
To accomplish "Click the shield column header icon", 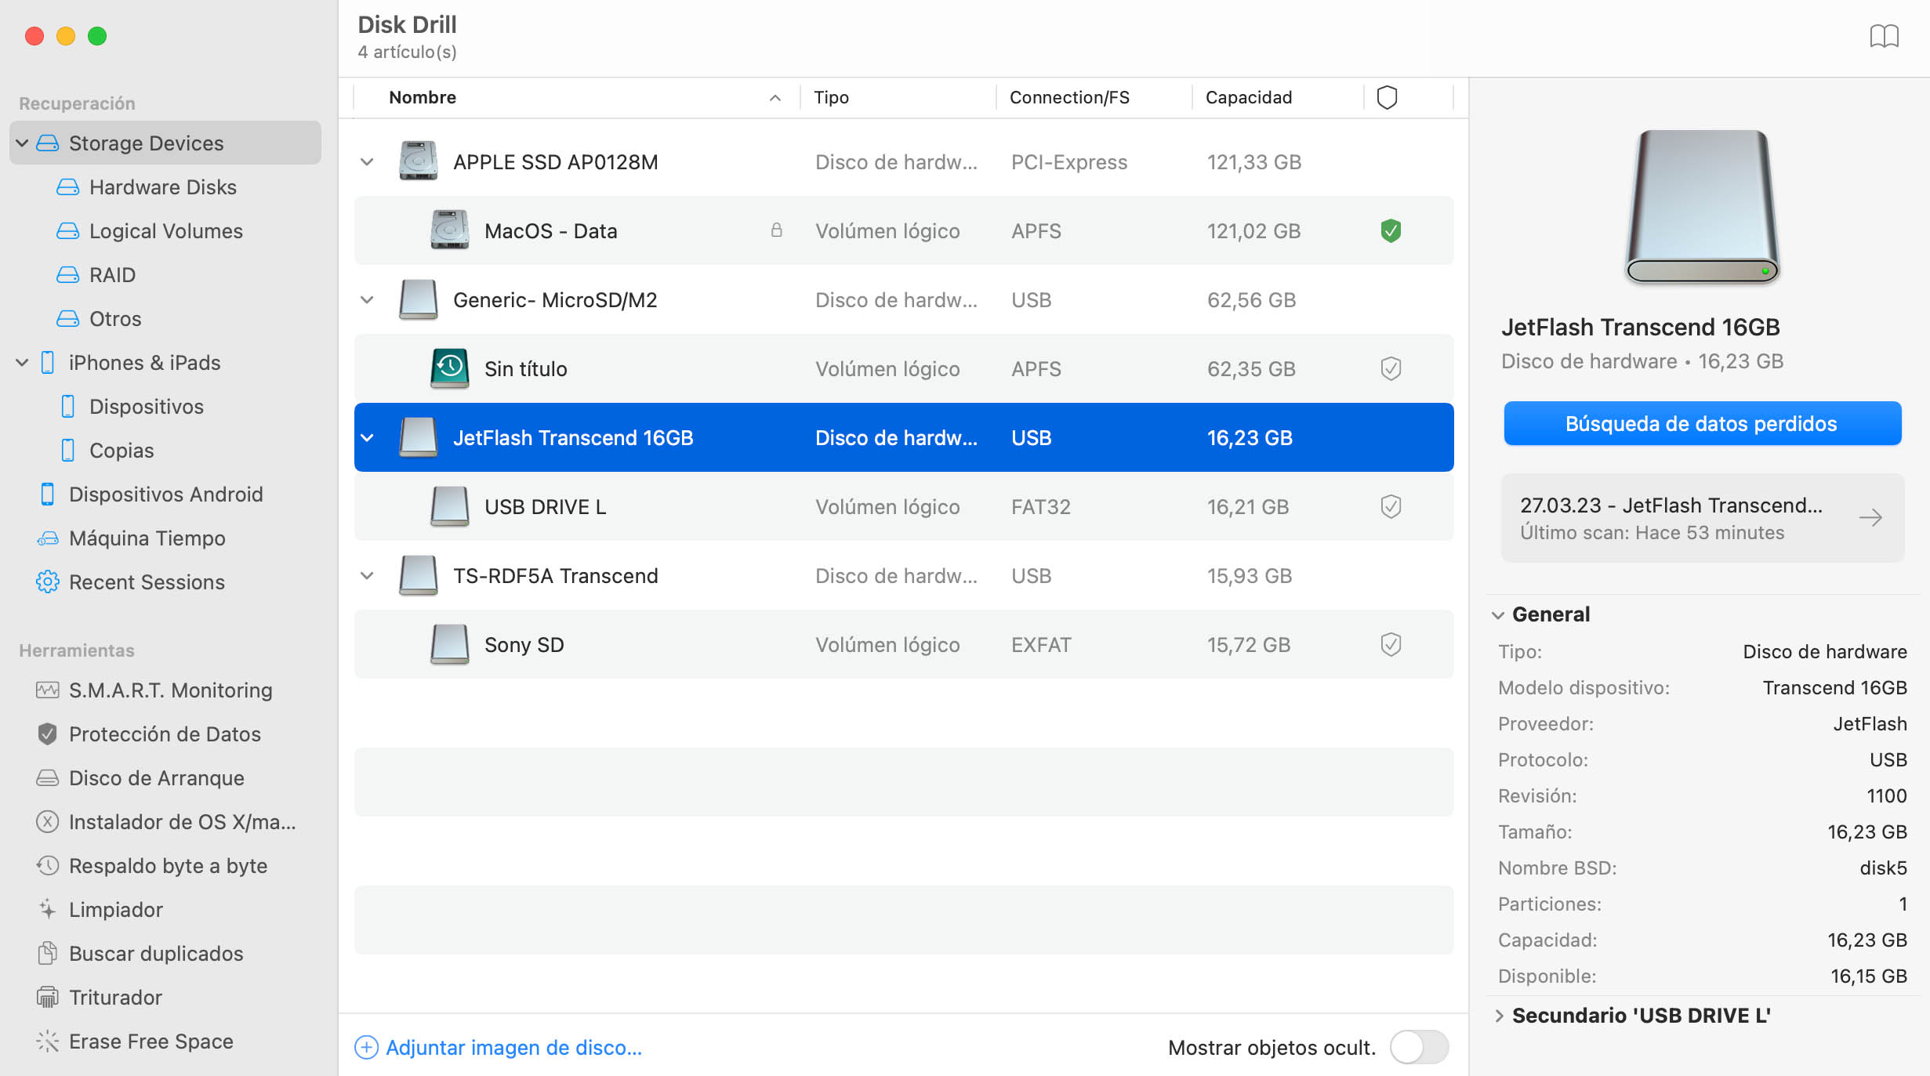I will tap(1387, 97).
